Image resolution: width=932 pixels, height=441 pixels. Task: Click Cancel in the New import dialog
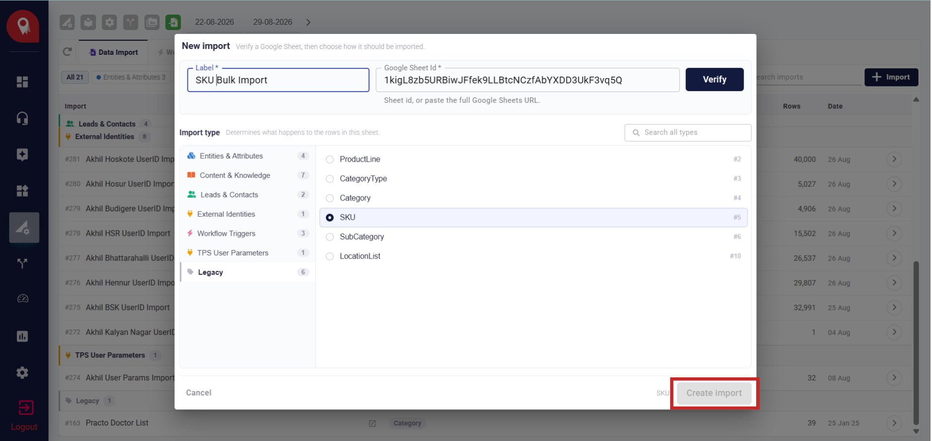point(198,392)
